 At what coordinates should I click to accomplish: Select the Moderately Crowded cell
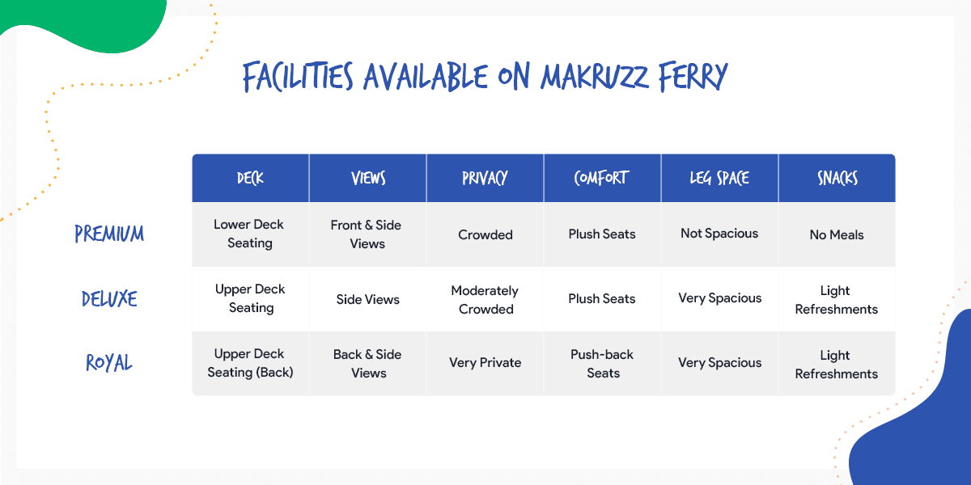click(485, 299)
